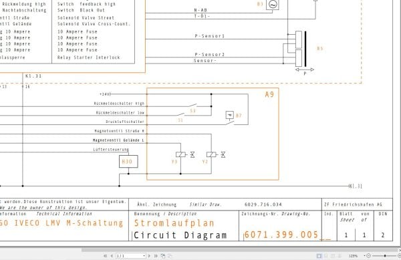The height and width of the screenshot is (260, 401).
Task: Click the next view icon
Action: 170,255
